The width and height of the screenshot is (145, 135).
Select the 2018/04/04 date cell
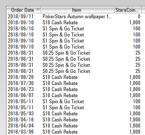[21, 126]
